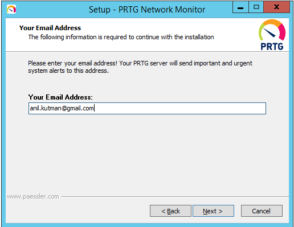This screenshot has width=294, height=227.
Task: Click the Setup - PRTG Network Monitor title
Action: [x=147, y=10]
